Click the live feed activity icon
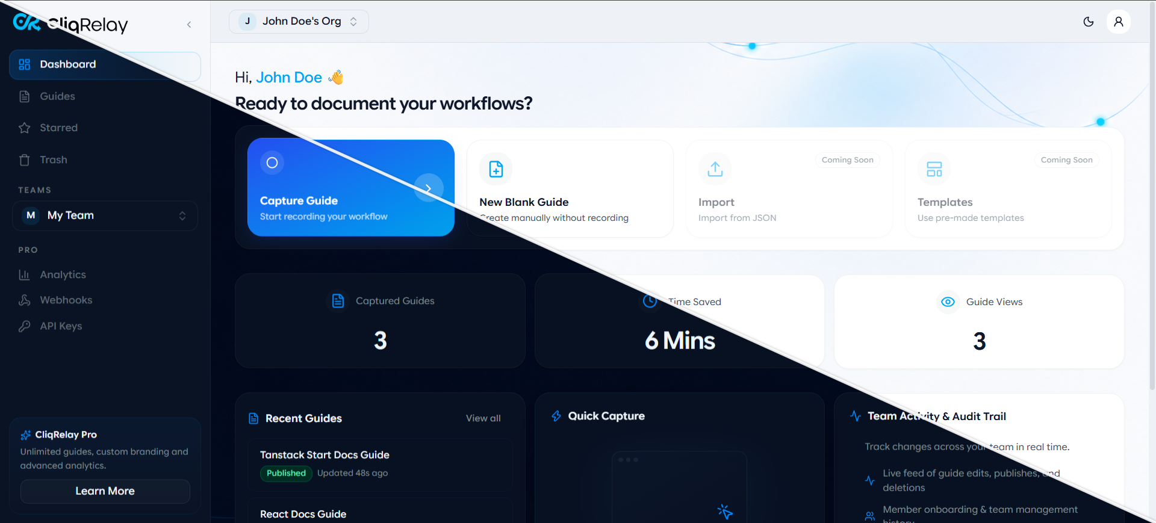Screen dimensions: 1156x523 (x=870, y=480)
